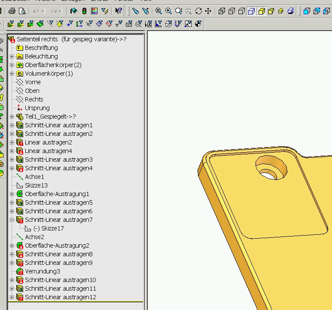Collapse the Schnitt-Linear austragen7 feature
332x310 pixels.
click(x=12, y=220)
